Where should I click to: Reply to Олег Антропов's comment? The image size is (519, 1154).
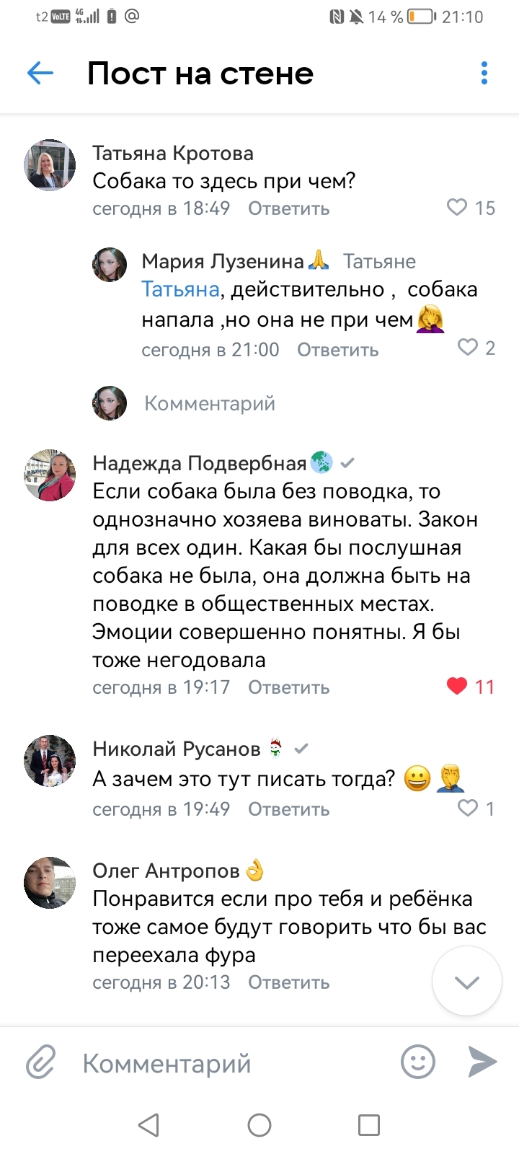pyautogui.click(x=289, y=982)
